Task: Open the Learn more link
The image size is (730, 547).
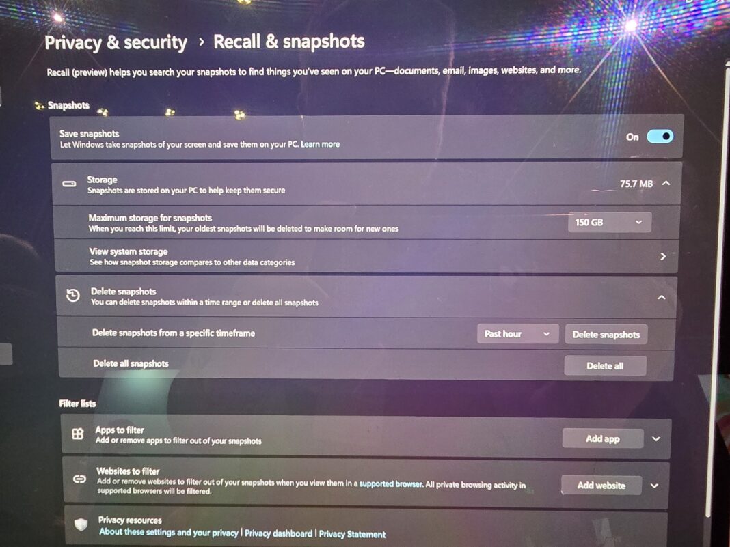Action: click(x=320, y=144)
